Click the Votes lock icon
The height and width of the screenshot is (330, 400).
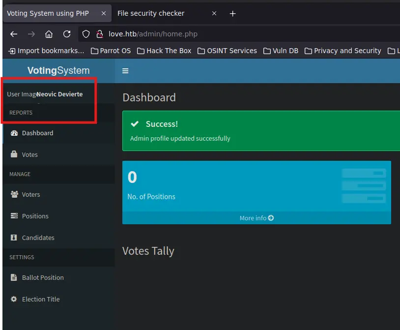click(14, 154)
